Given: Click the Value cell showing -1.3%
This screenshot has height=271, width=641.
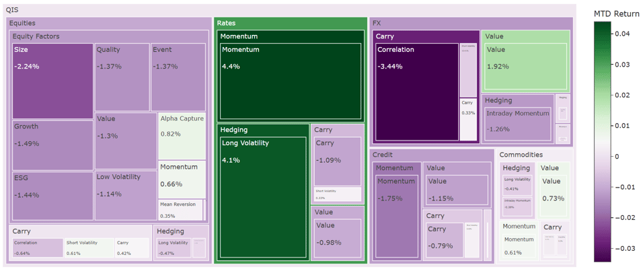Looking at the screenshot, I should (x=126, y=141).
